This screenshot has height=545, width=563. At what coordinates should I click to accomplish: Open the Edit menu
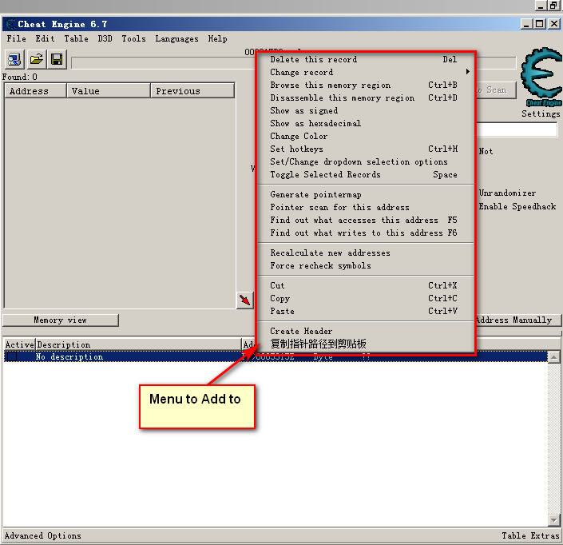pos(45,38)
